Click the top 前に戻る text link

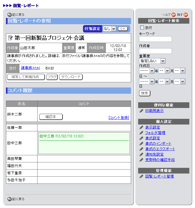pos(18,15)
